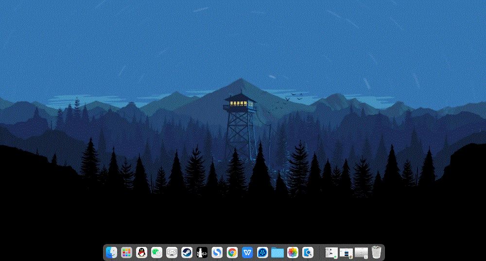Restore the minimized window with Chrome badge
This screenshot has height=261, width=486.
coord(346,253)
